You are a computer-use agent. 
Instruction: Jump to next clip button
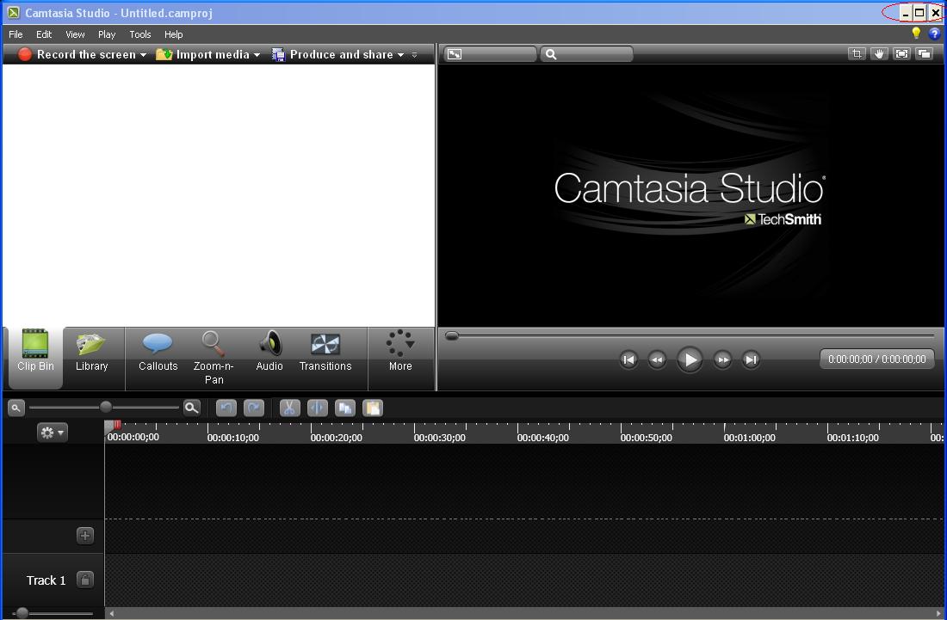point(751,360)
